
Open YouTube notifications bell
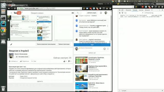[101, 13]
